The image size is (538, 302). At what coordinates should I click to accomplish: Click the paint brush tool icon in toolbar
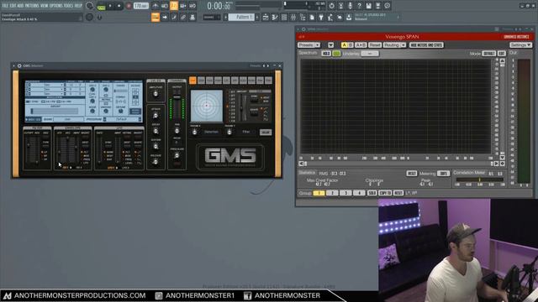click(x=174, y=17)
